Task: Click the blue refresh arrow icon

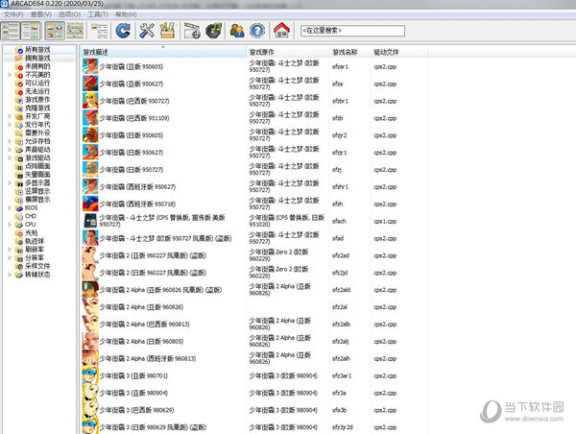Action: point(123,31)
